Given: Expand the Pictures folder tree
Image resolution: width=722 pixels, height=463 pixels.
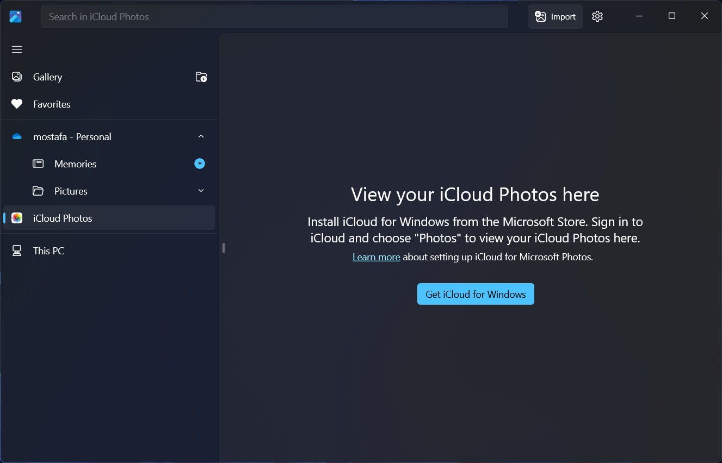Looking at the screenshot, I should (201, 191).
